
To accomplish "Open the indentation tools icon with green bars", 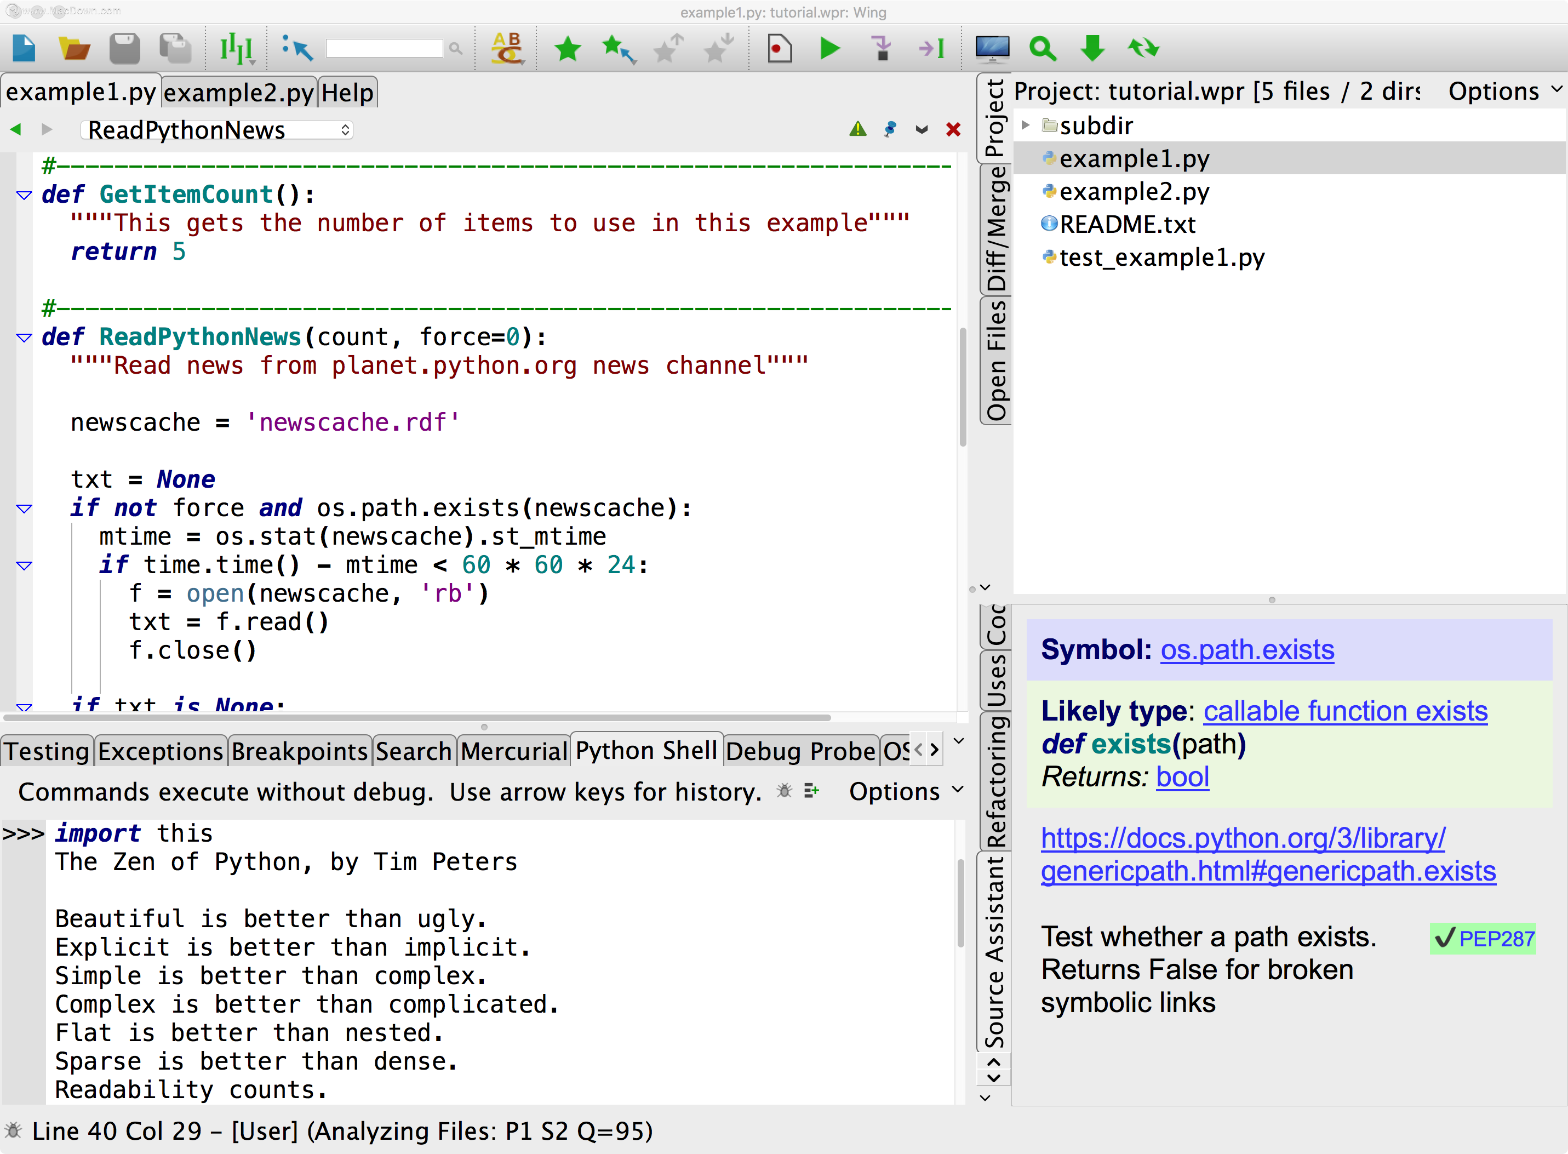I will pos(237,48).
